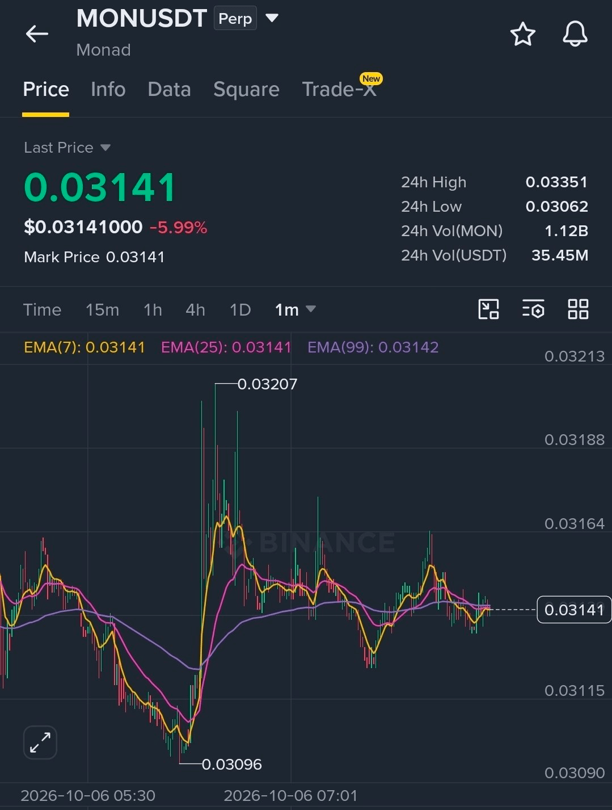Tap the Perp contract badge

point(235,19)
